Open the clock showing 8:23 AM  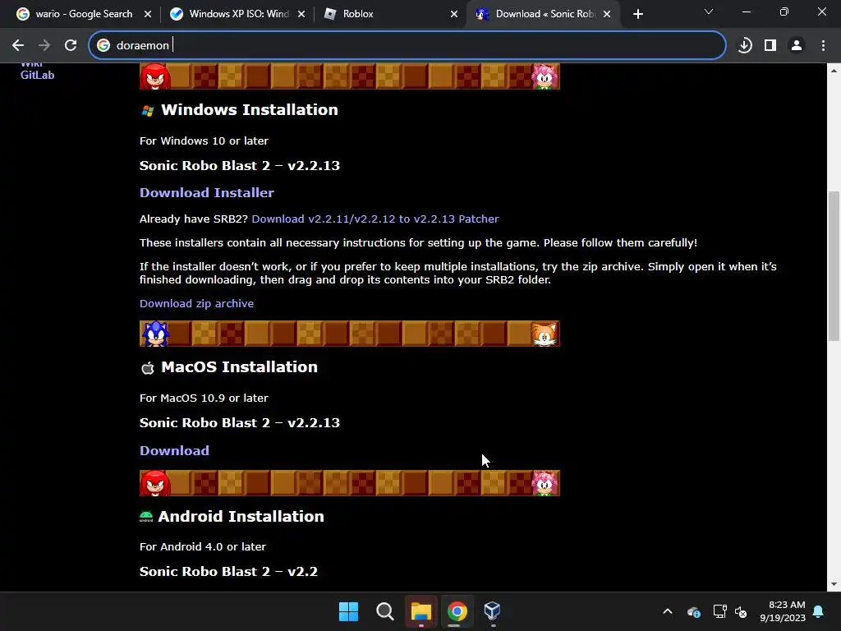(783, 611)
